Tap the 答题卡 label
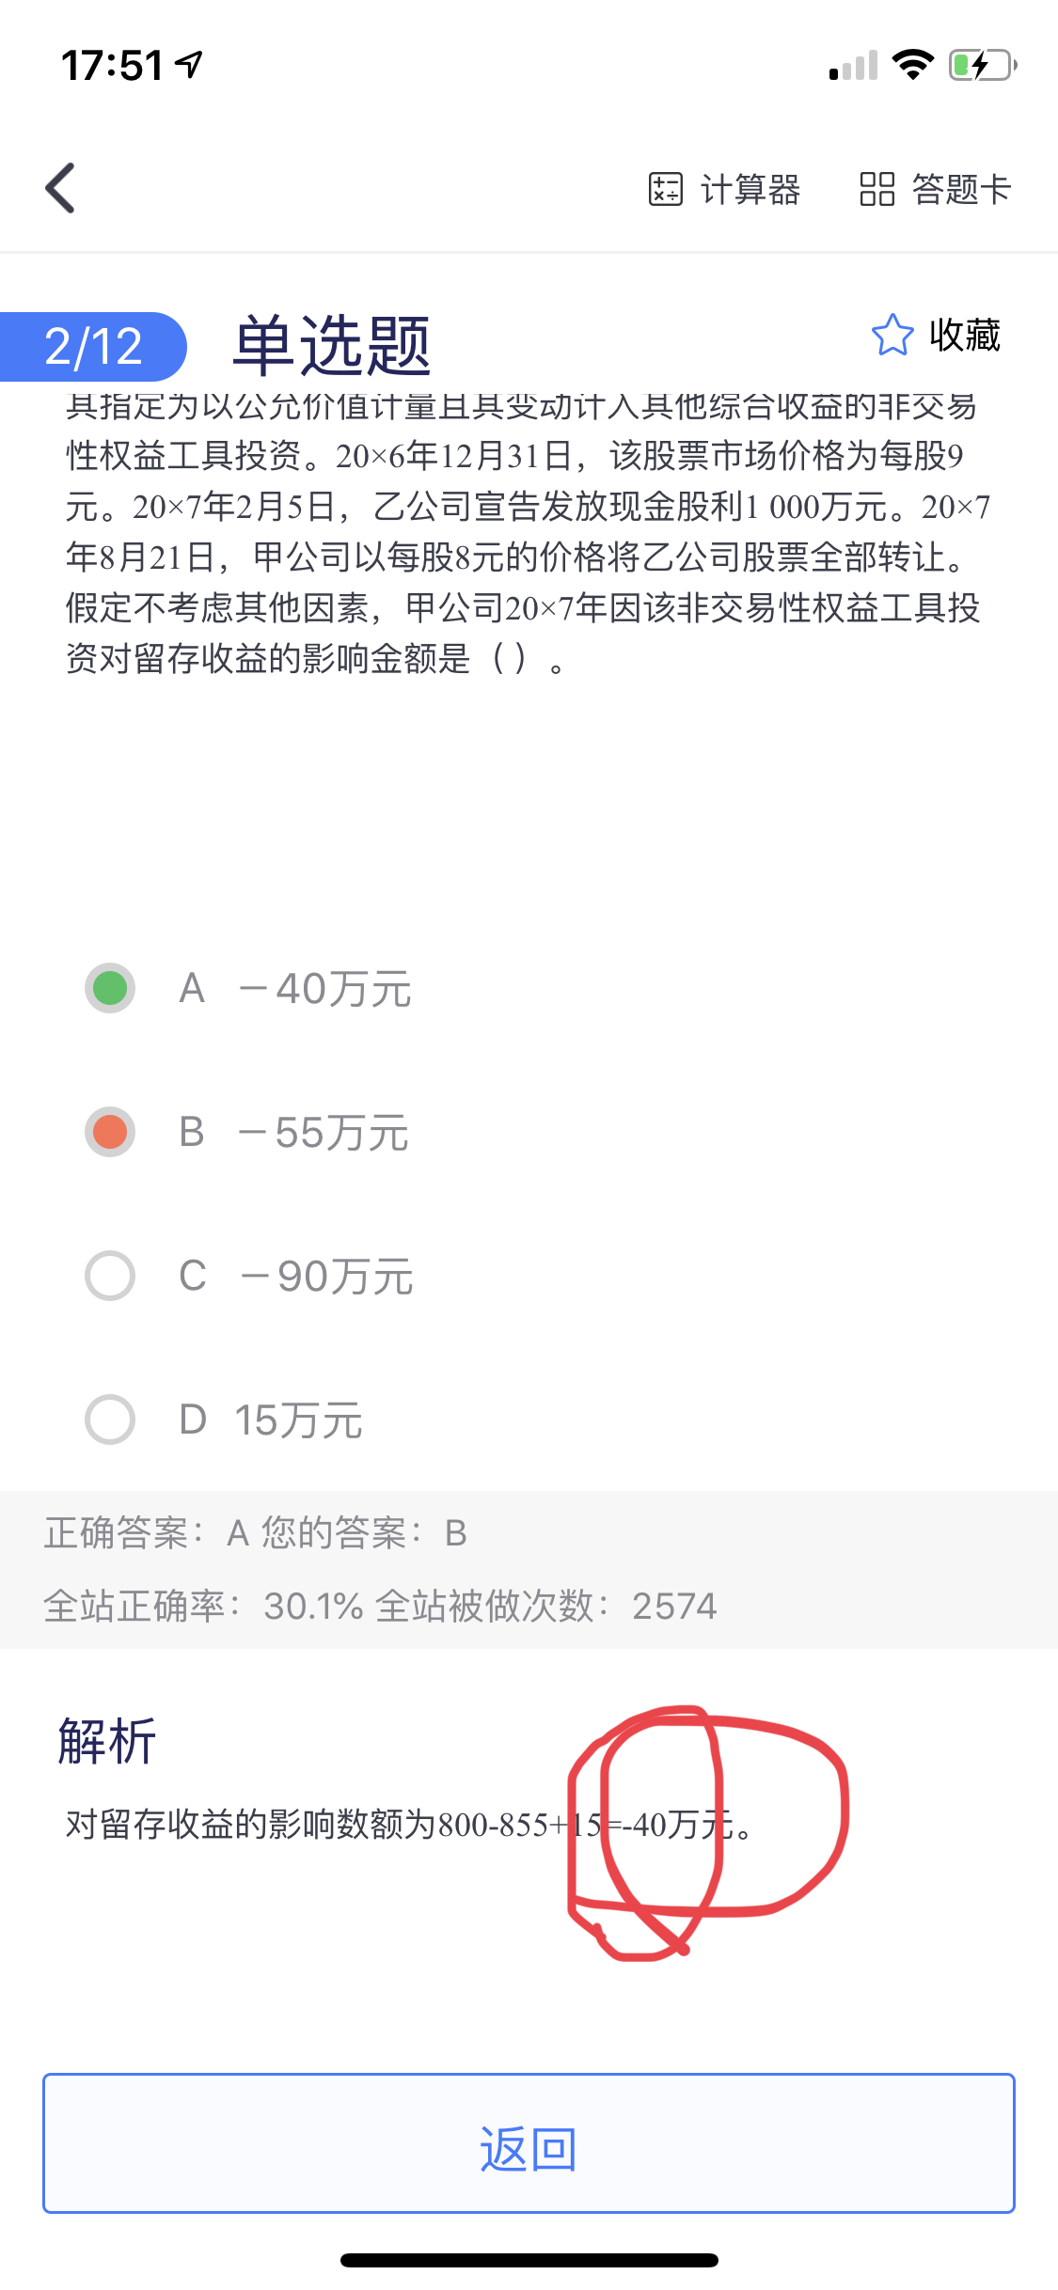Viewport: 1058px width, 2290px height. (961, 189)
